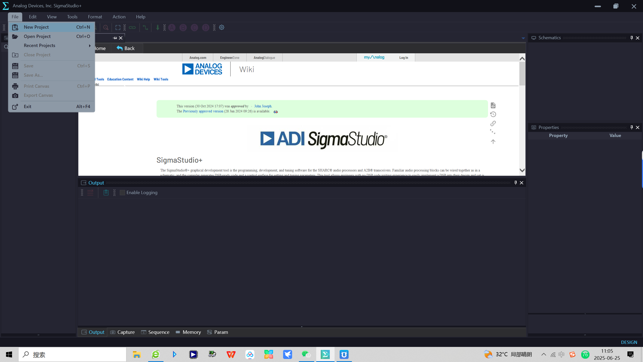Open the Help menu
Image resolution: width=643 pixels, height=362 pixels.
[x=141, y=17]
